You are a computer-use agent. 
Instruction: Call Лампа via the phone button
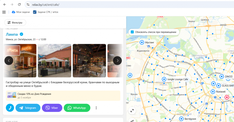pyautogui.click(x=10, y=108)
